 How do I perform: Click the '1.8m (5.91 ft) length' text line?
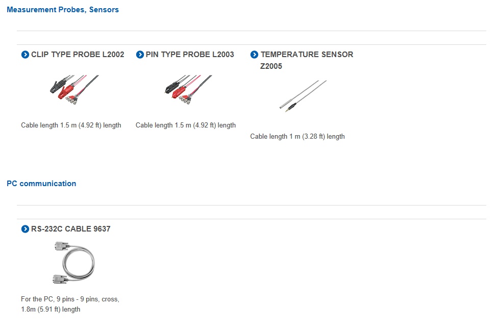click(51, 310)
